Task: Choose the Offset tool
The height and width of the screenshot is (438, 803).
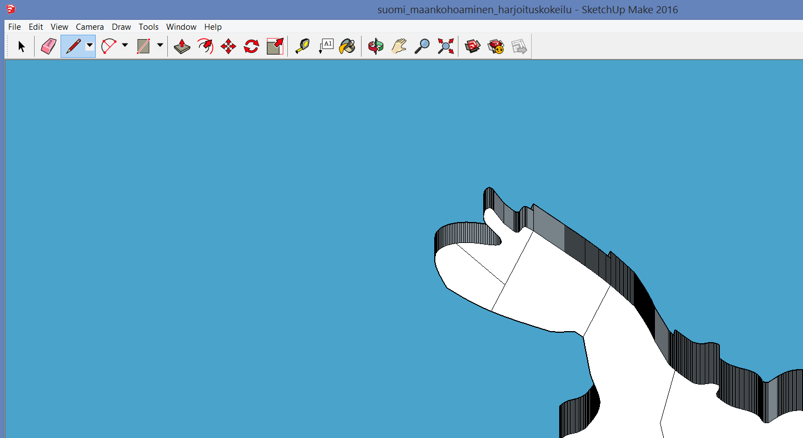Action: coord(205,46)
